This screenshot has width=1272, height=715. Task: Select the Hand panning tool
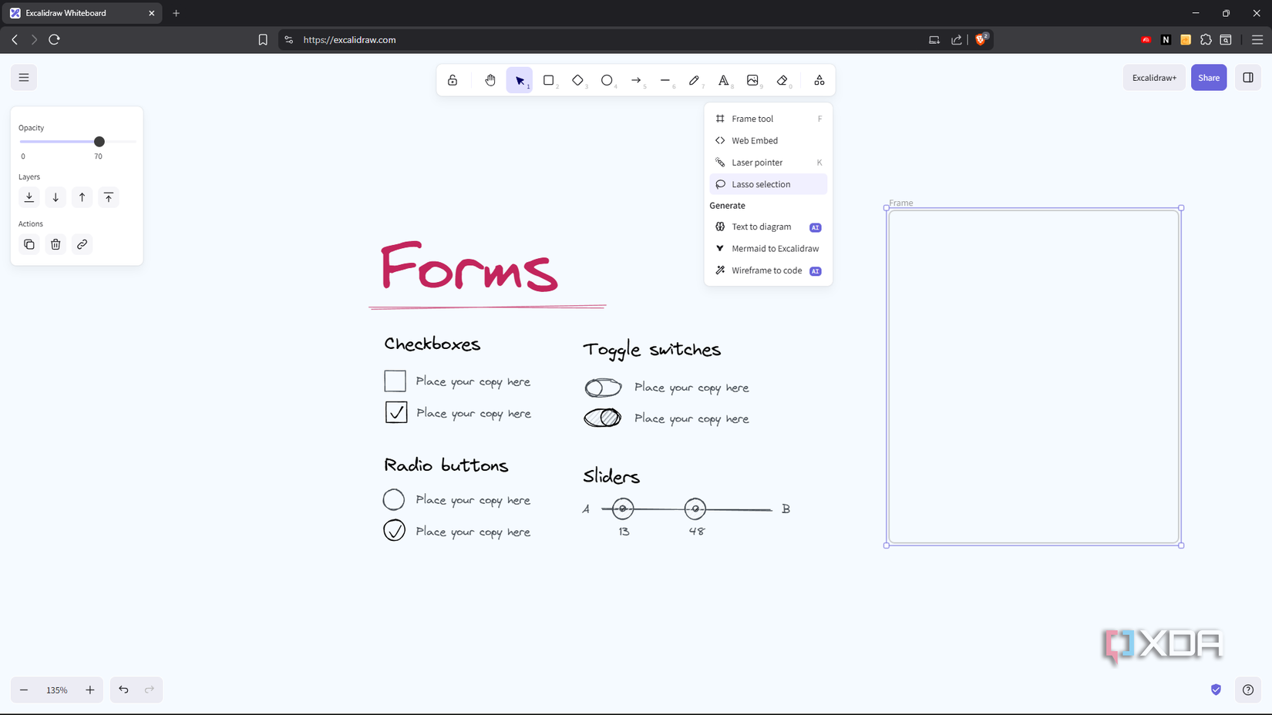click(490, 80)
